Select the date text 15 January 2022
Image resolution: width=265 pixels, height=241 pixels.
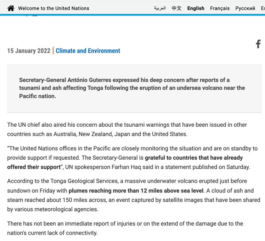[x=29, y=51]
